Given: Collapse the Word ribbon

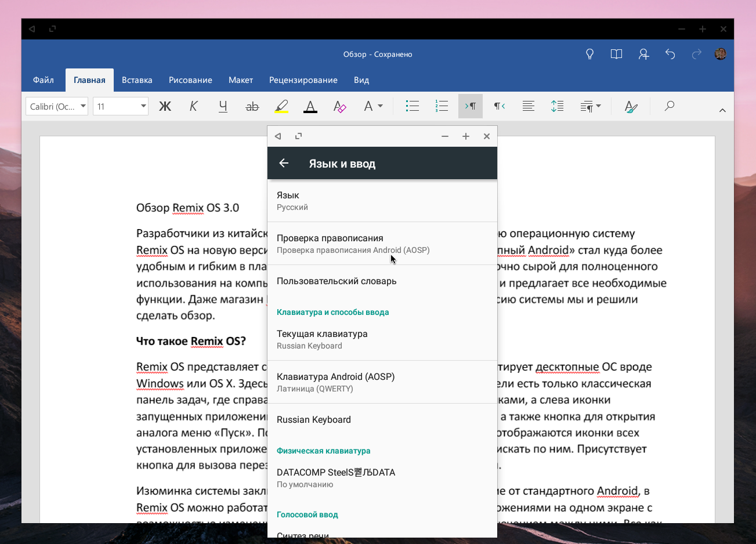Looking at the screenshot, I should point(722,110).
